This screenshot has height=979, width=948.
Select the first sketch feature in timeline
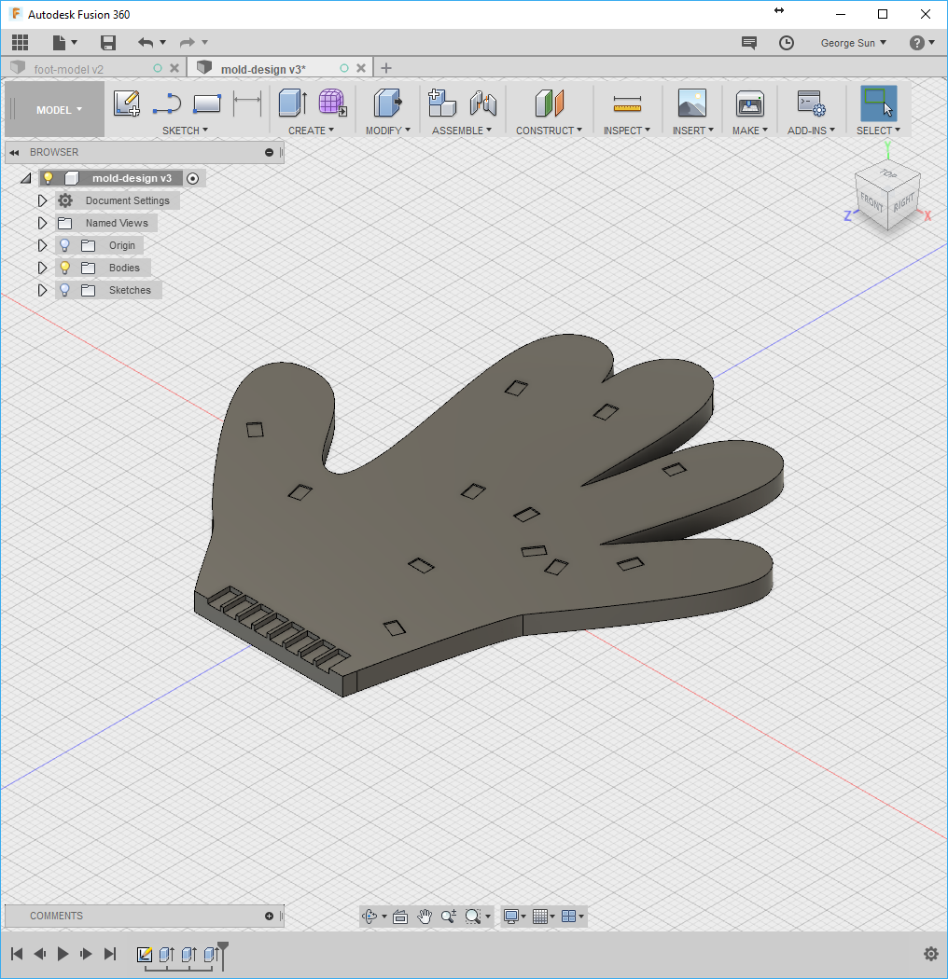[x=145, y=954]
